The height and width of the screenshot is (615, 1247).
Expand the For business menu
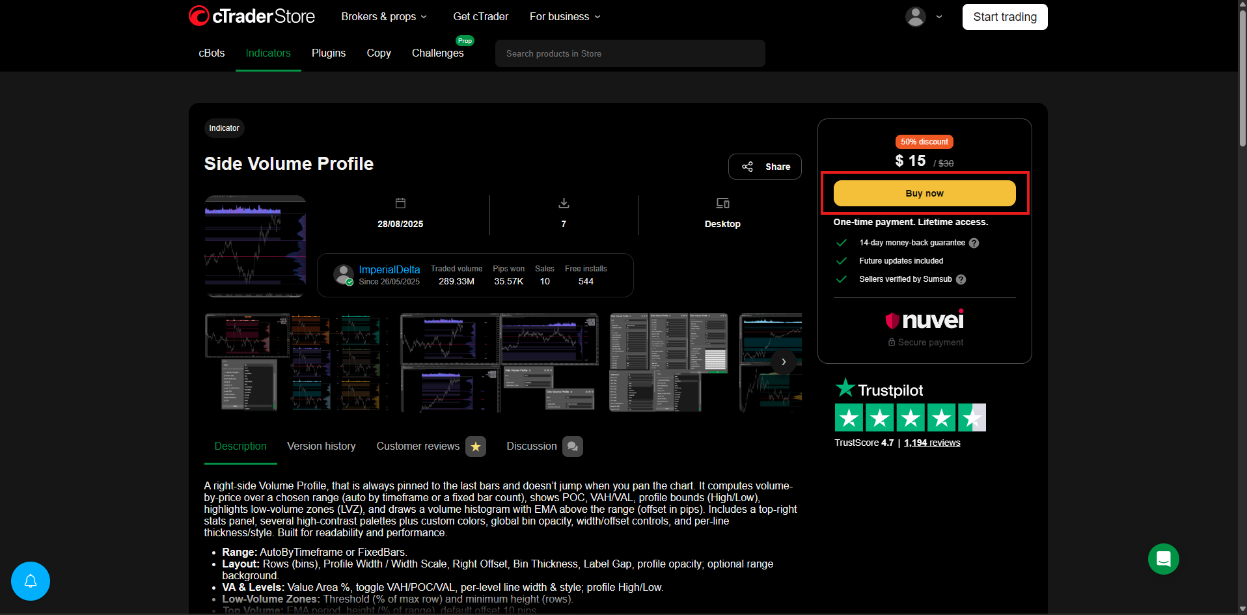coord(564,17)
